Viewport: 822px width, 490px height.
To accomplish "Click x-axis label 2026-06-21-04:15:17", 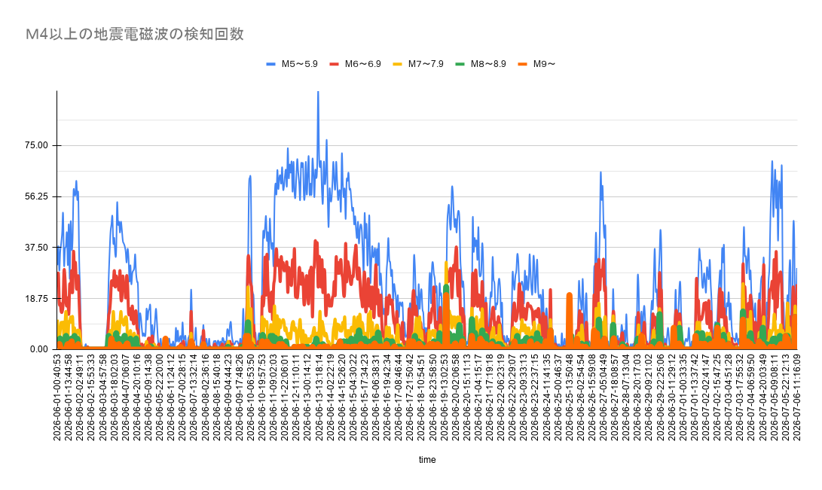I will point(478,397).
